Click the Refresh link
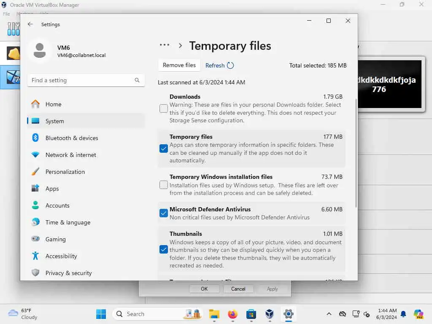 point(215,65)
